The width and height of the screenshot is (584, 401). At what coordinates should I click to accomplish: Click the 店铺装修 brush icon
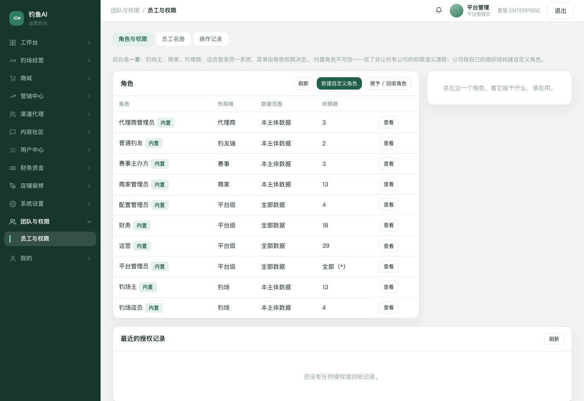tap(13, 186)
